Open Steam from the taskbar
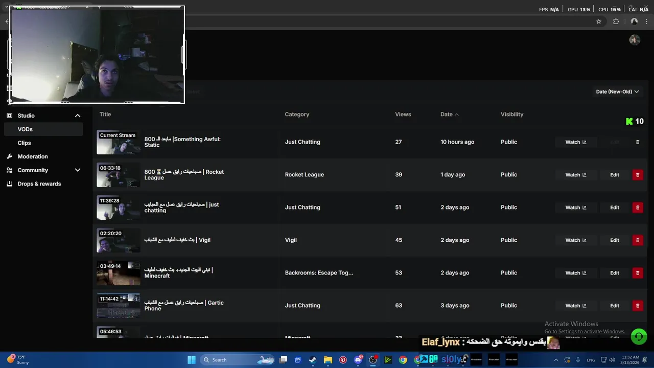Image resolution: width=654 pixels, height=368 pixels. (x=313, y=360)
